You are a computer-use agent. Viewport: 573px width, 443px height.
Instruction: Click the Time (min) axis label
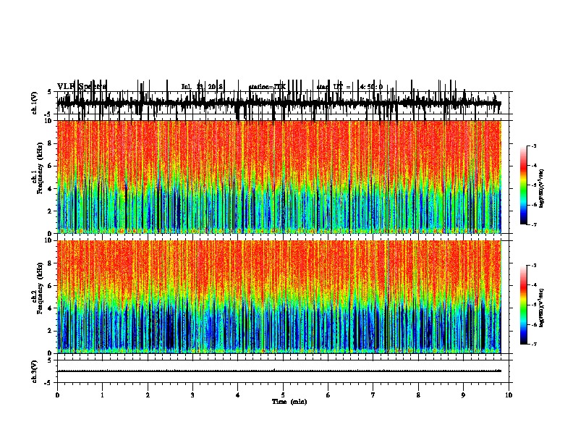point(289,402)
